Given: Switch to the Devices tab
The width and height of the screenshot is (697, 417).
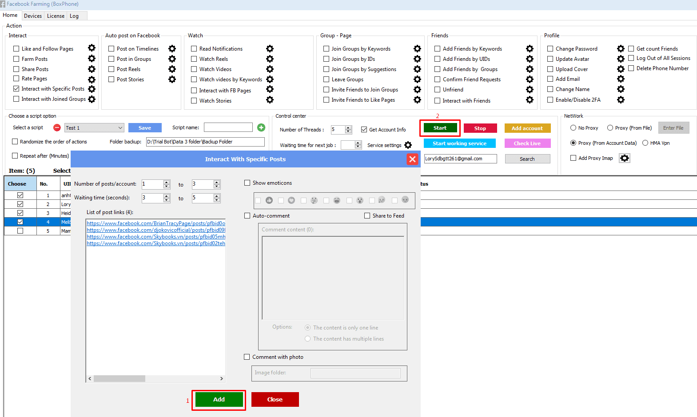Looking at the screenshot, I should click(33, 16).
